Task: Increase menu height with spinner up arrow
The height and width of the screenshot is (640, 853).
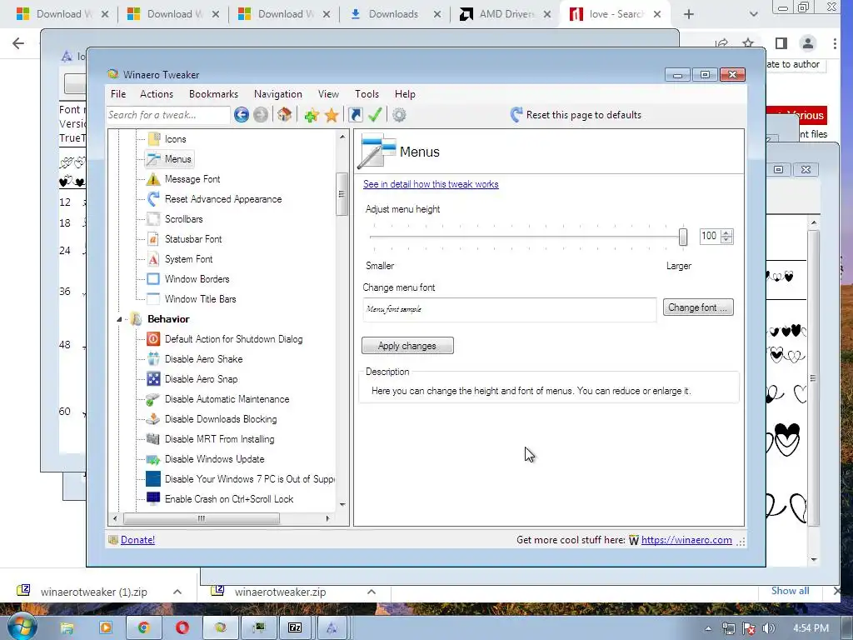Action: pyautogui.click(x=726, y=232)
